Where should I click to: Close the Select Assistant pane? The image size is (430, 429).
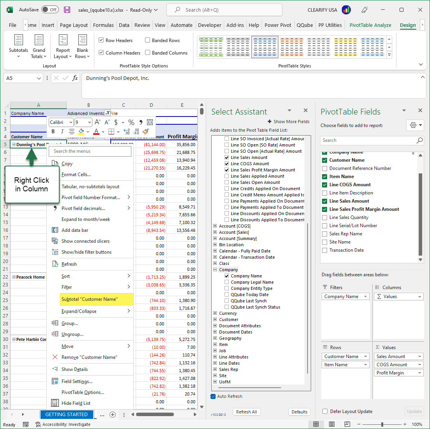[306, 111]
